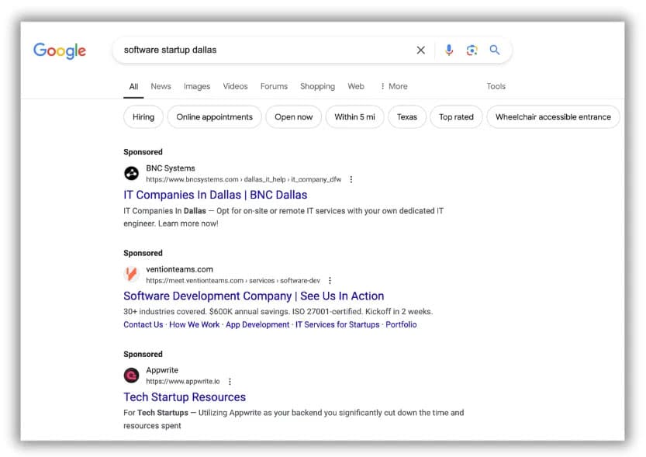The width and height of the screenshot is (646, 457).
Task: Enable the Top rated filter chip
Action: click(456, 117)
